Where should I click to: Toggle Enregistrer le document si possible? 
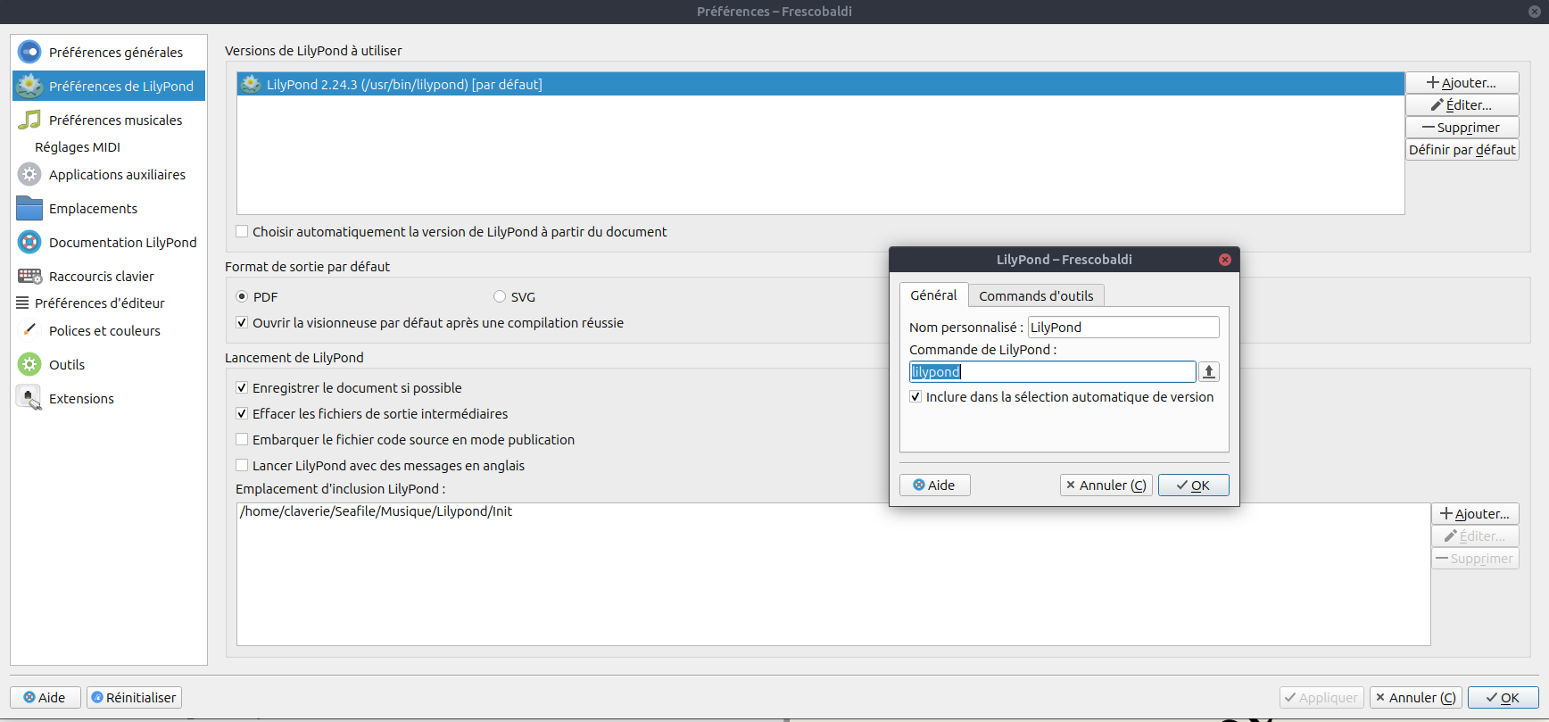242,387
